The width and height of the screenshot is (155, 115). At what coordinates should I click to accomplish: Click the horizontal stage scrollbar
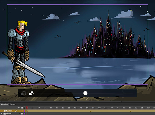point(79,101)
